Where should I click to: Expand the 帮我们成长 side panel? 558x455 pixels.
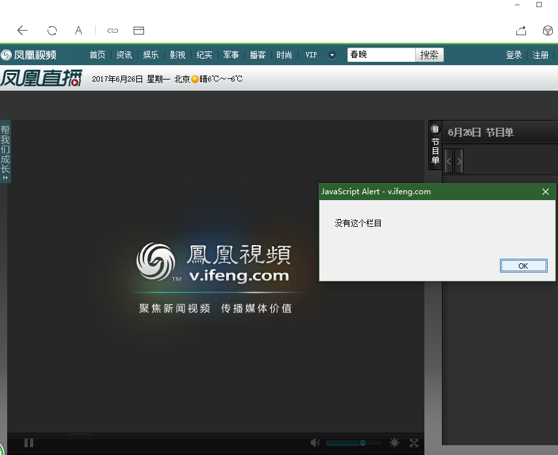pos(5,152)
